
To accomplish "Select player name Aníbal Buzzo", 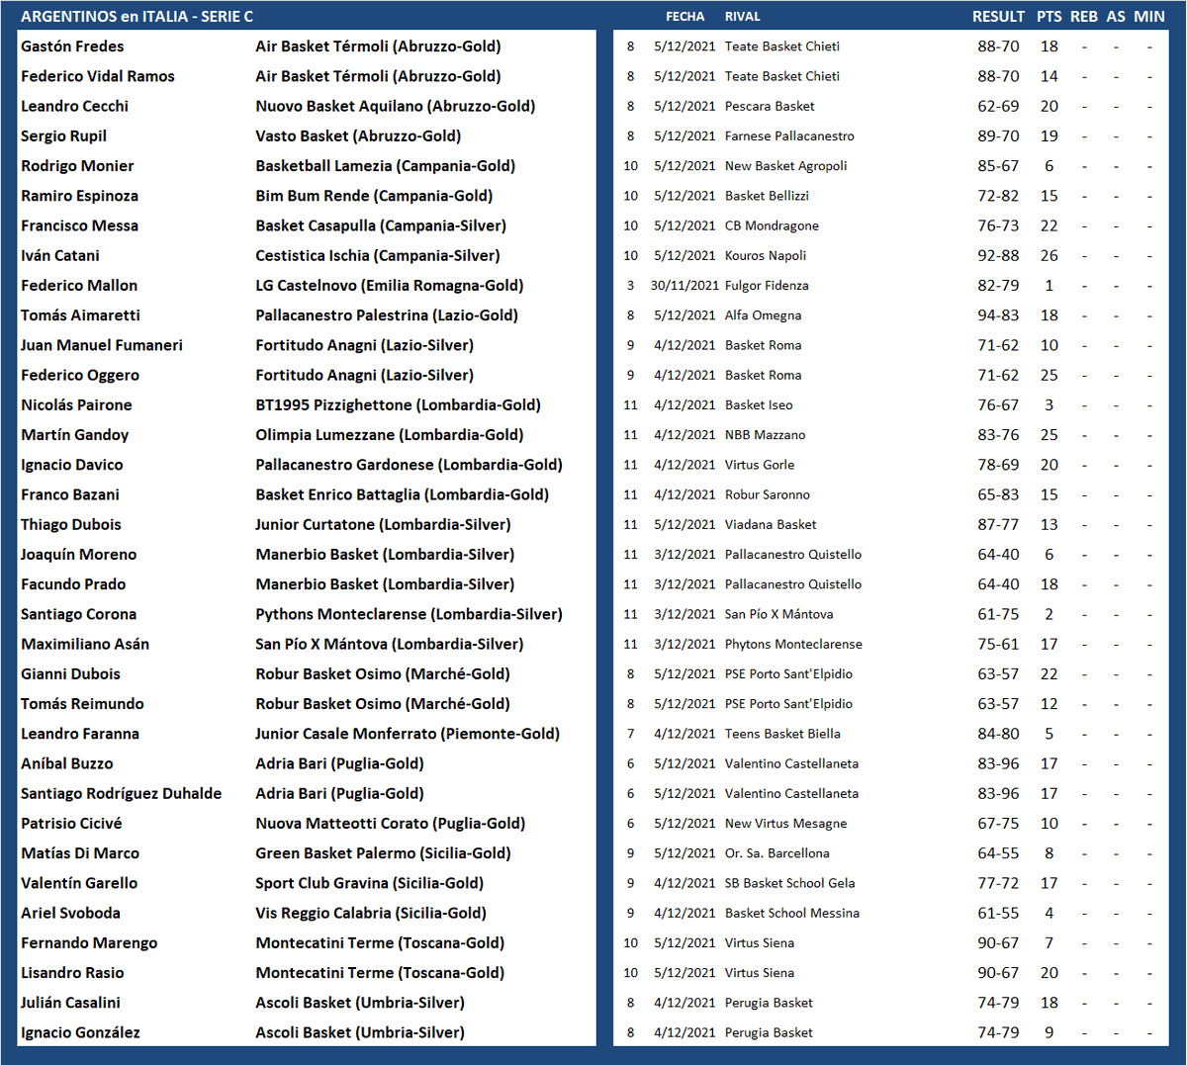I will [x=67, y=763].
